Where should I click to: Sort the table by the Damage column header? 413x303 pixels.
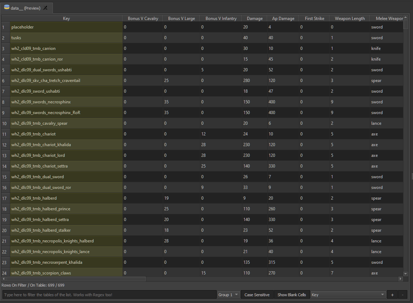(x=254, y=18)
